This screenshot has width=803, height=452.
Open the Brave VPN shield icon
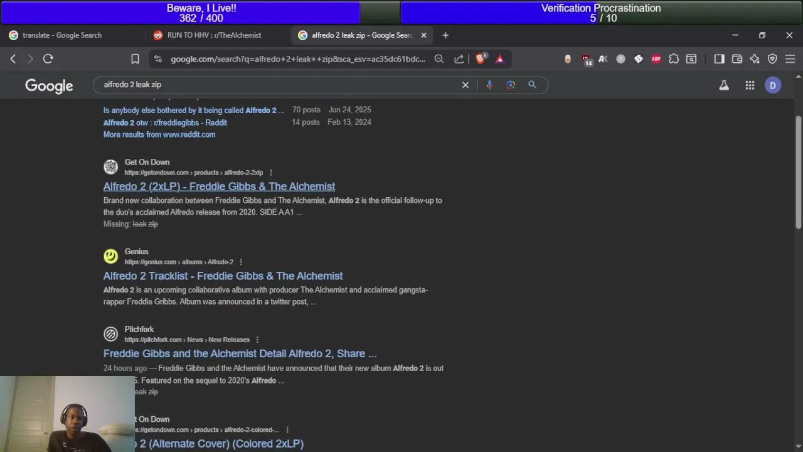(772, 59)
